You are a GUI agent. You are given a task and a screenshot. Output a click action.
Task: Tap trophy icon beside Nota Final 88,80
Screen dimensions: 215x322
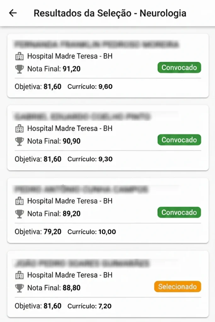(x=20, y=288)
